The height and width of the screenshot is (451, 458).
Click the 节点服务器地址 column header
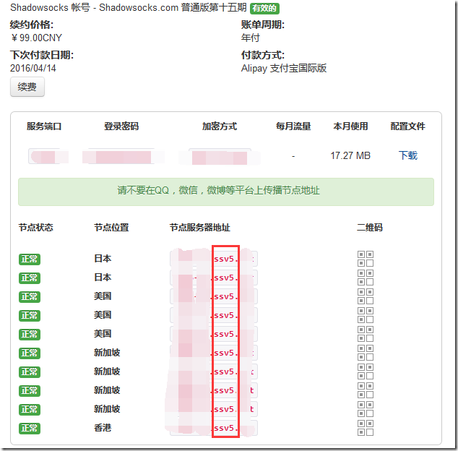(x=200, y=227)
